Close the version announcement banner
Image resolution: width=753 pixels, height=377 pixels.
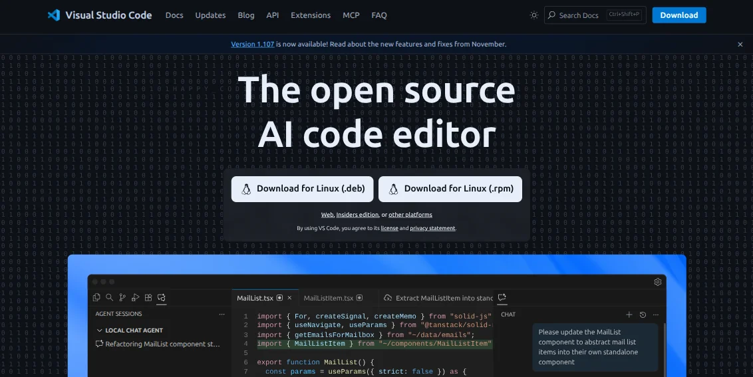point(740,44)
